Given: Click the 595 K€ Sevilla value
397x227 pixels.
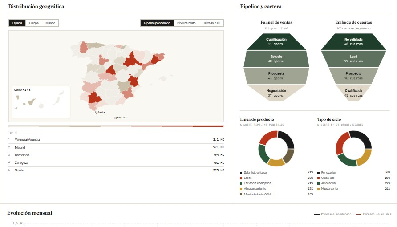Looking at the screenshot, I should (219, 170).
